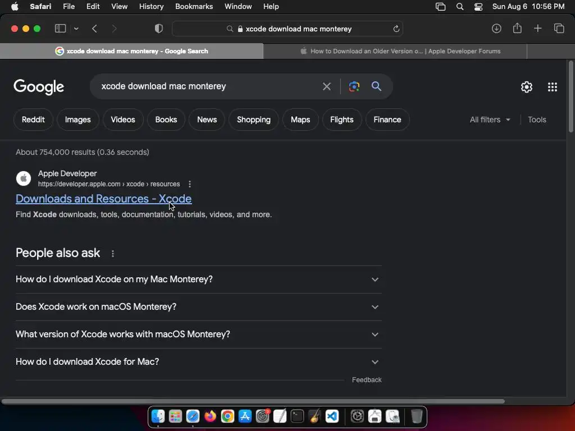Click the Apple Developer site favicon
The height and width of the screenshot is (431, 575).
24,178
